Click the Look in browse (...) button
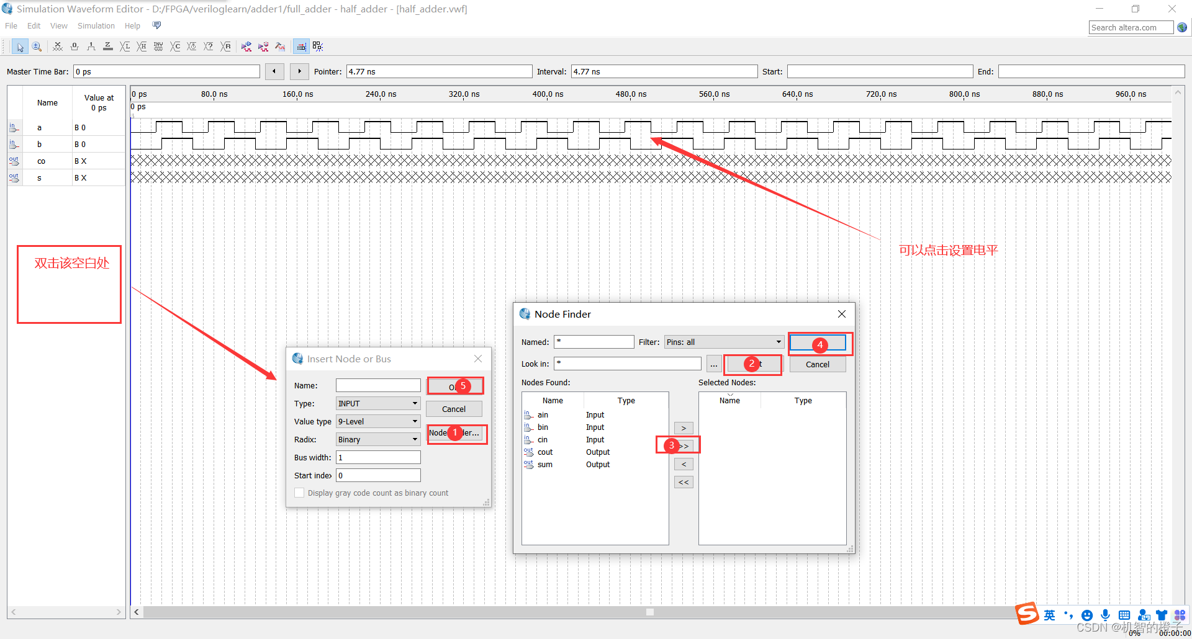Screen dimensions: 1192x639 tap(713, 364)
